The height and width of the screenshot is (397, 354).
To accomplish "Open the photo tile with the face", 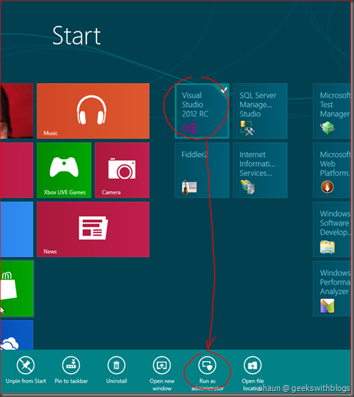I will [x=16, y=111].
